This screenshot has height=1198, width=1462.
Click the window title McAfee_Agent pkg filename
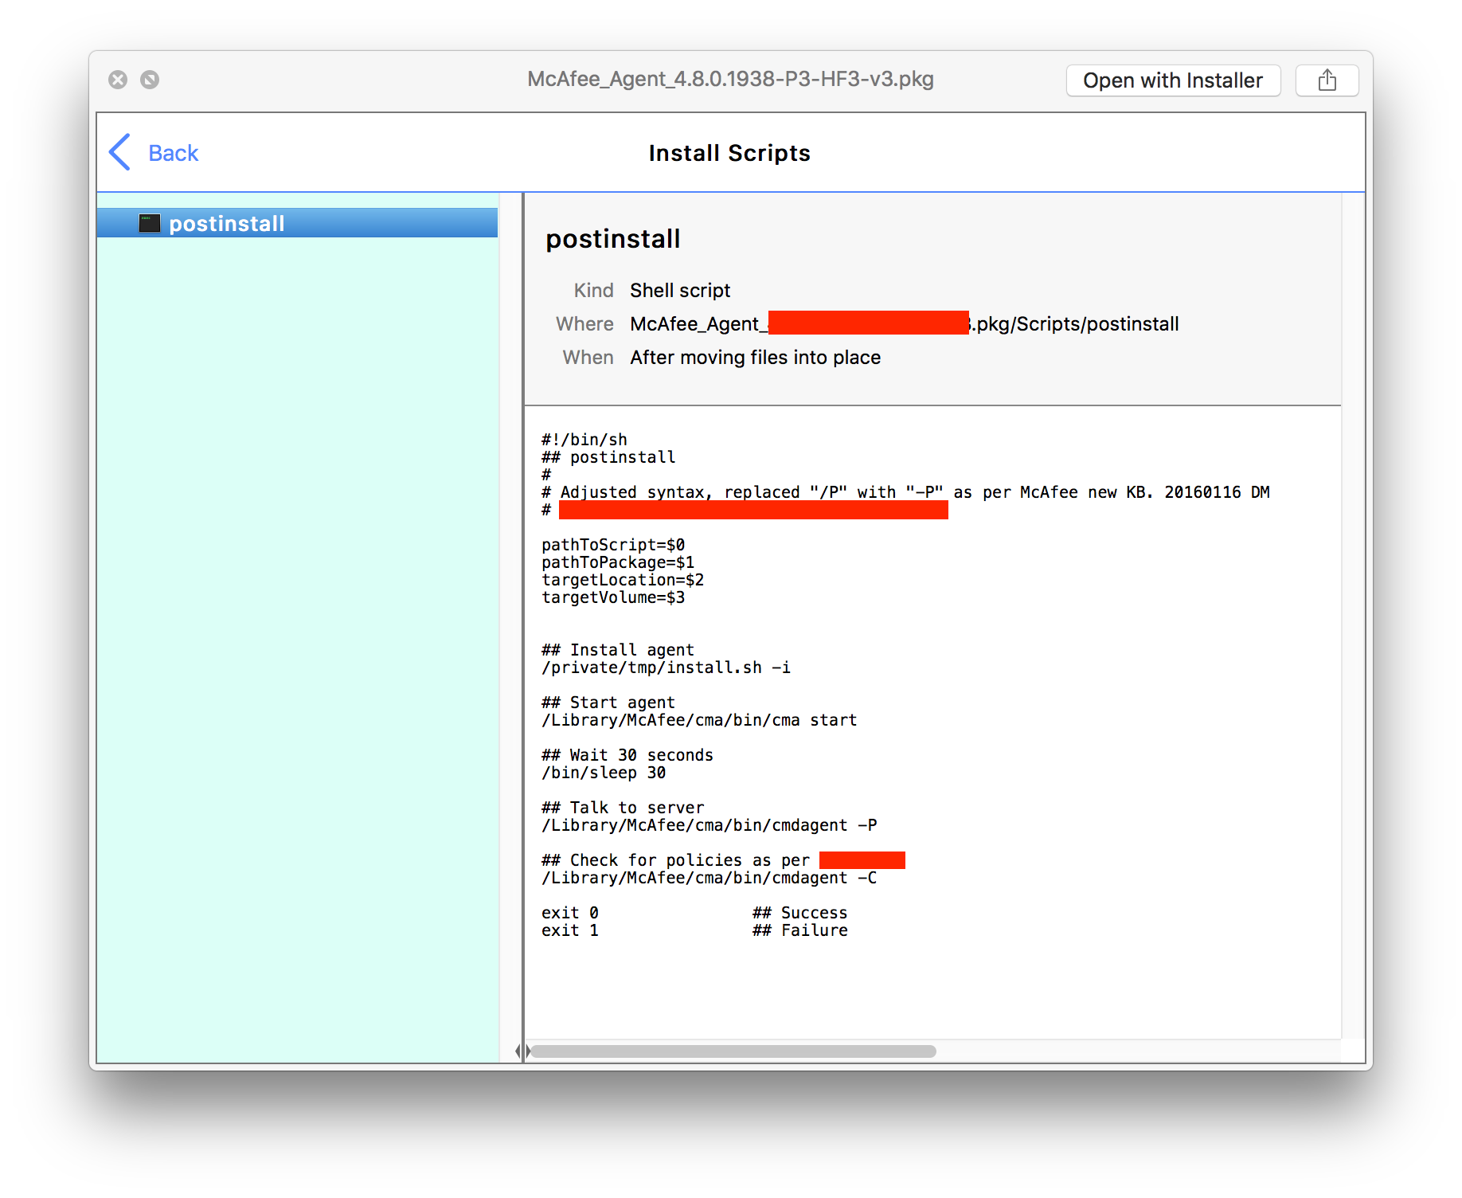point(730,79)
